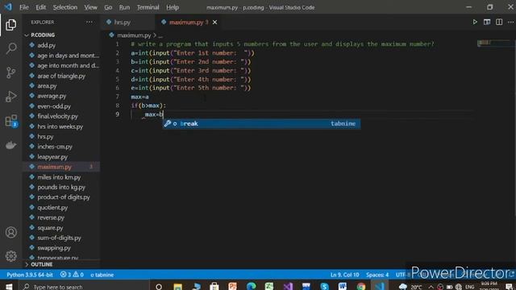
Task: Click the open changes icon in editor toolbar
Action: [x=487, y=22]
